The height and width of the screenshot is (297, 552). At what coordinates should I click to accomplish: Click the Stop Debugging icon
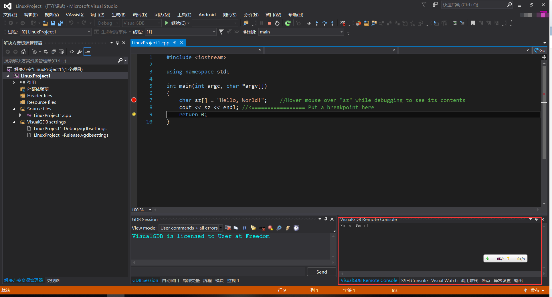[x=269, y=23]
